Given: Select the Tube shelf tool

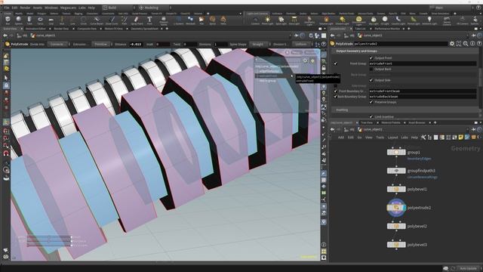Looking at the screenshot, I should 29,20.
